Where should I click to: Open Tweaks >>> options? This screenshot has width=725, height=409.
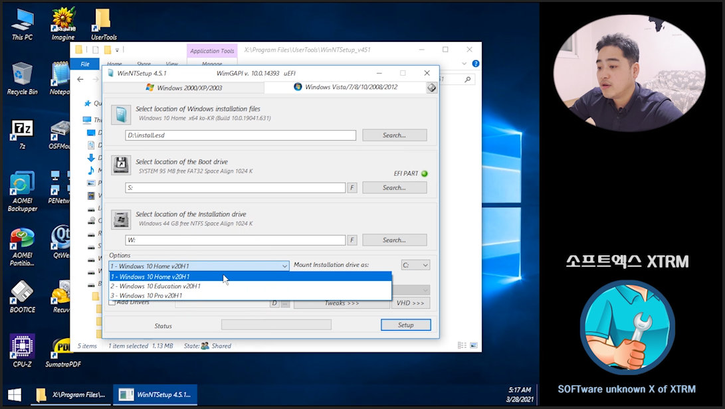[342, 303]
